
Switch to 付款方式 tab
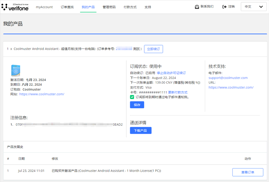[x=130, y=7]
